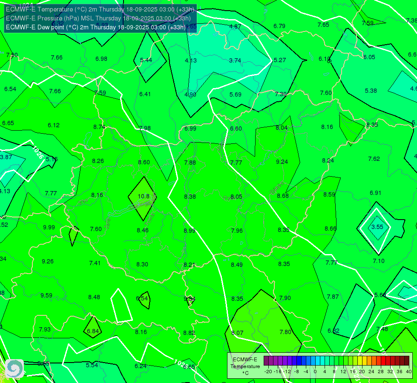Click the 8.99 grid value
417x383 pixels.
190,230
